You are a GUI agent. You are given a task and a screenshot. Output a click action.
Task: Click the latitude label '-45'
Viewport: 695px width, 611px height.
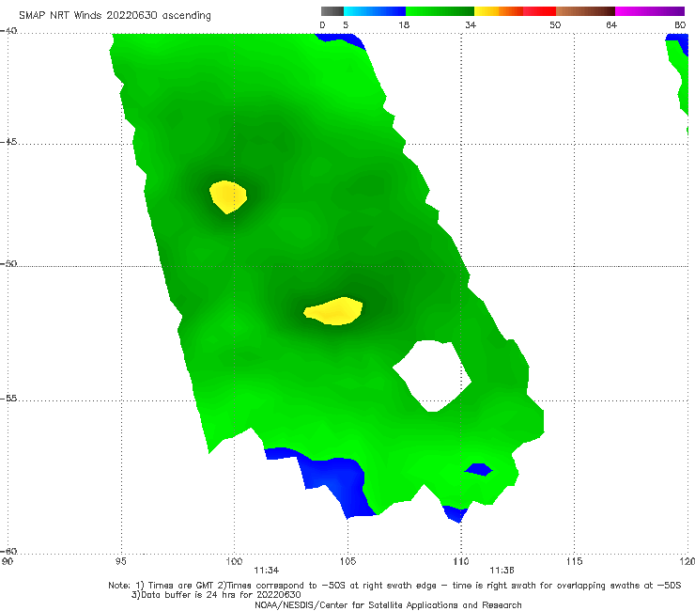pyautogui.click(x=8, y=142)
